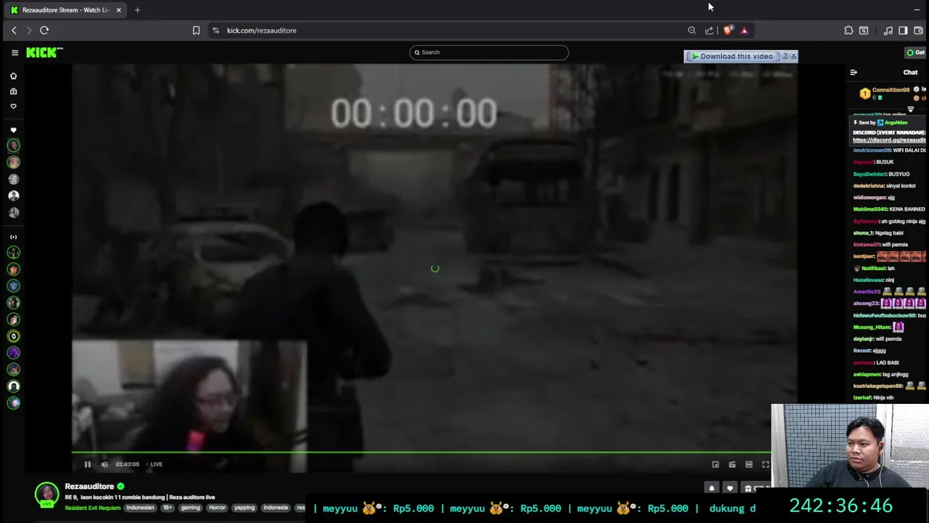The height and width of the screenshot is (523, 929).
Task: Expand the chat leaderboard dropdown arrow
Action: click(911, 109)
